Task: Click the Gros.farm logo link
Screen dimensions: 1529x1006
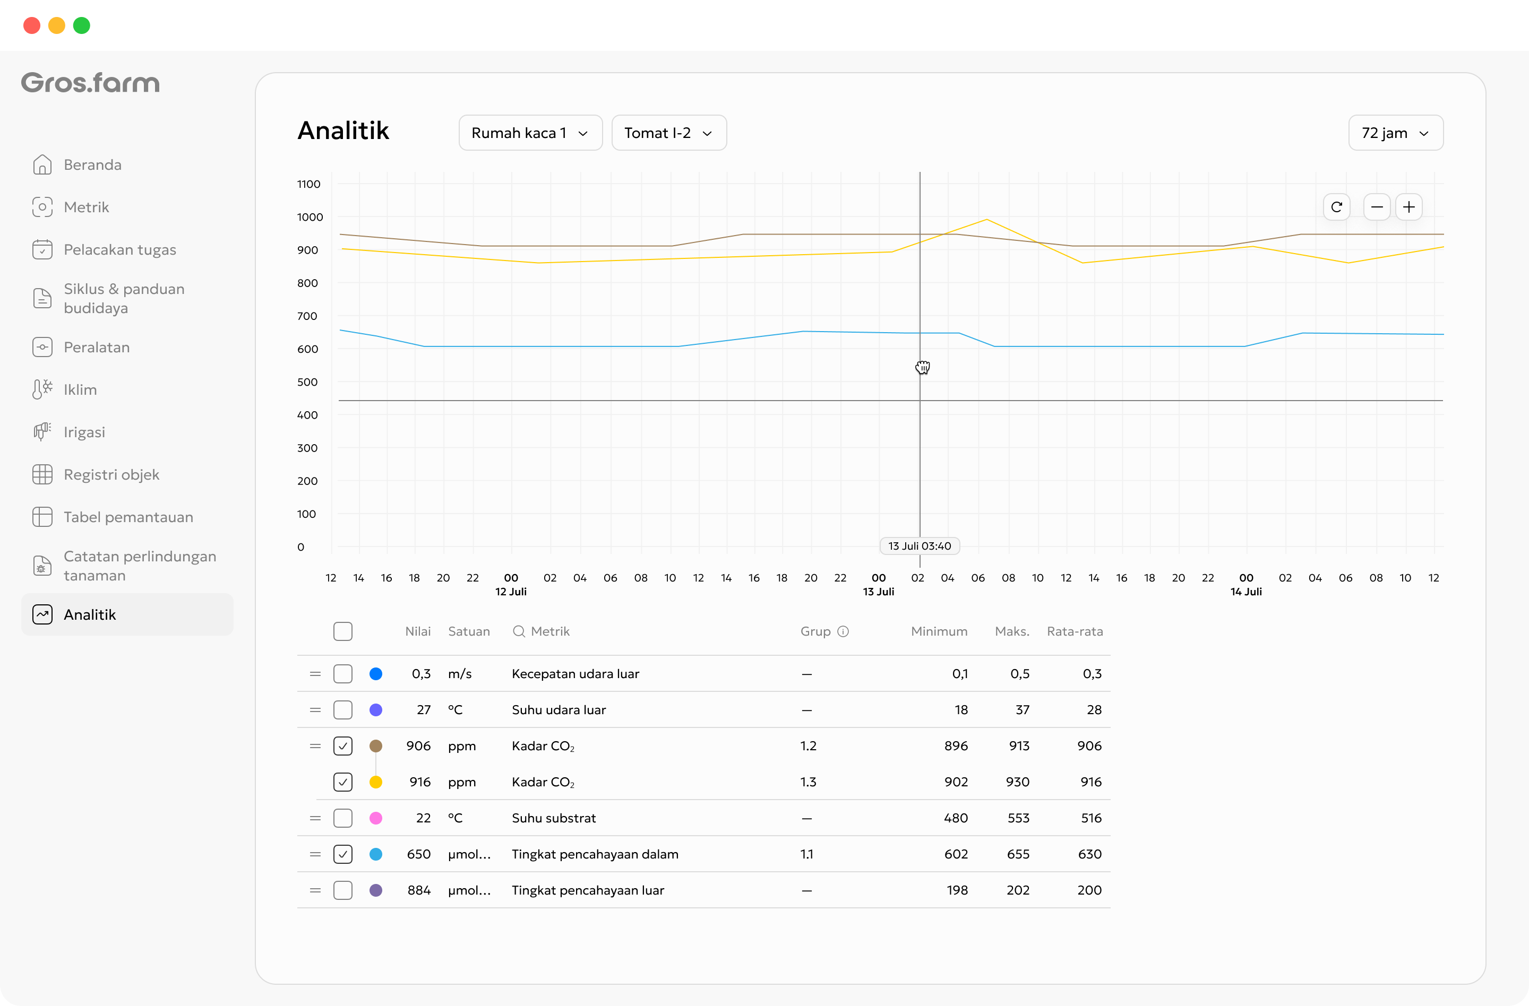Action: coord(91,83)
